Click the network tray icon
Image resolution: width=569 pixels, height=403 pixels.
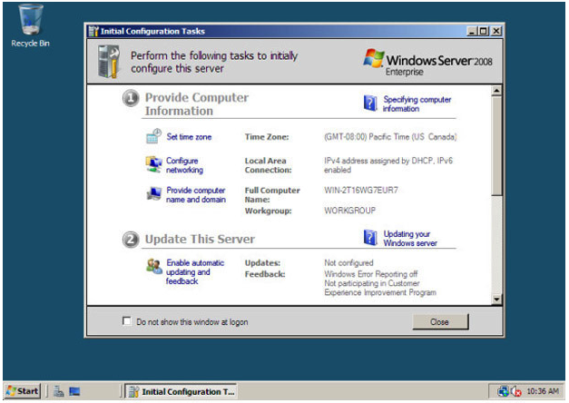(504, 391)
